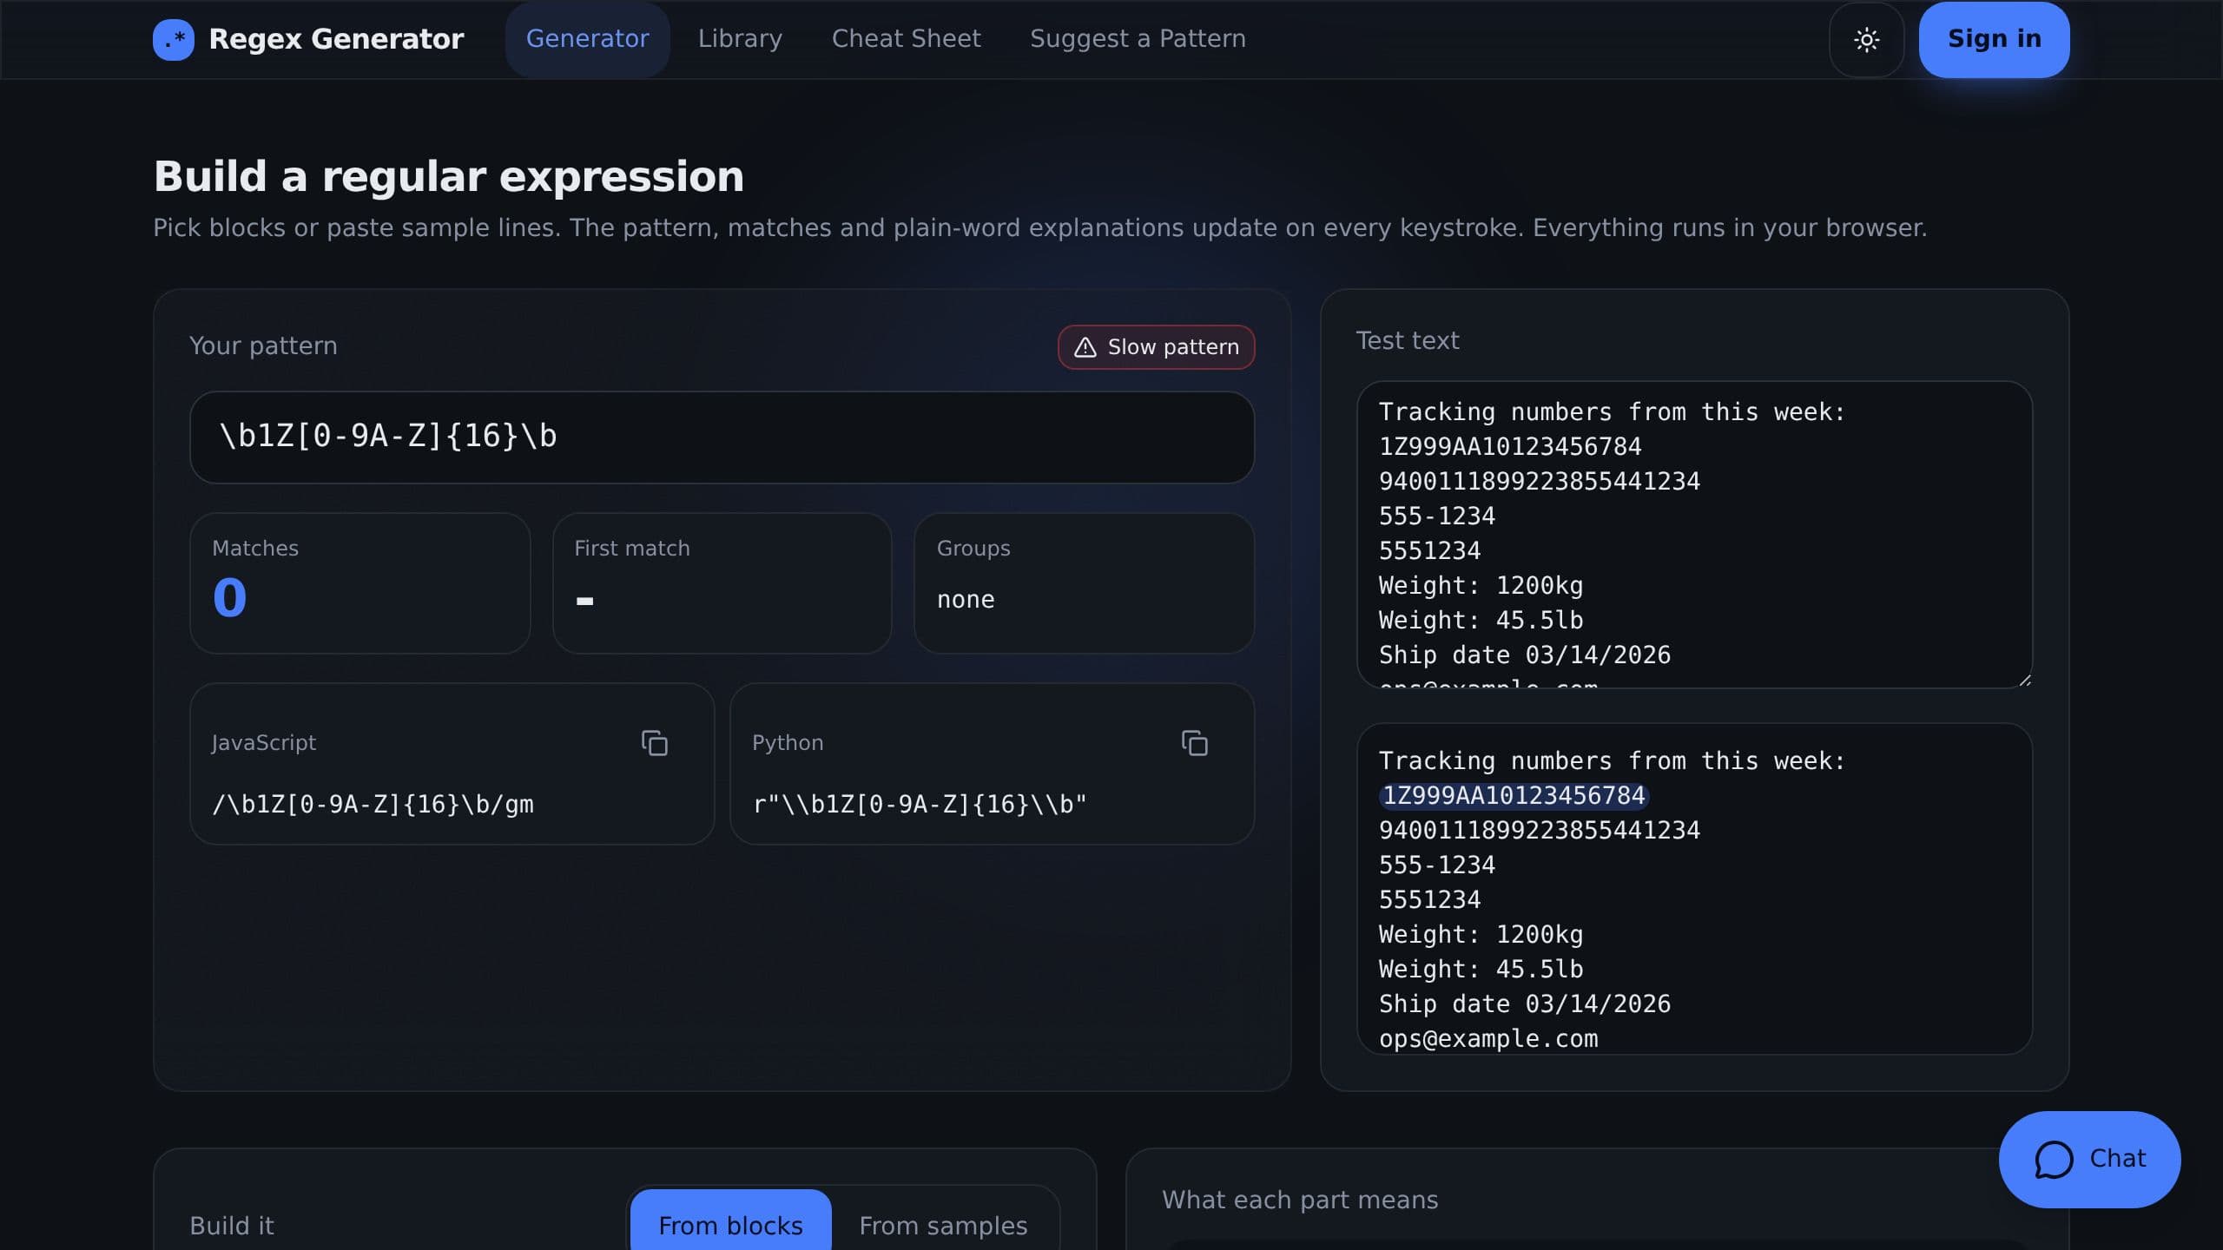
Task: Click Ship date 03/14/2026 in preview panel
Action: (1524, 1003)
